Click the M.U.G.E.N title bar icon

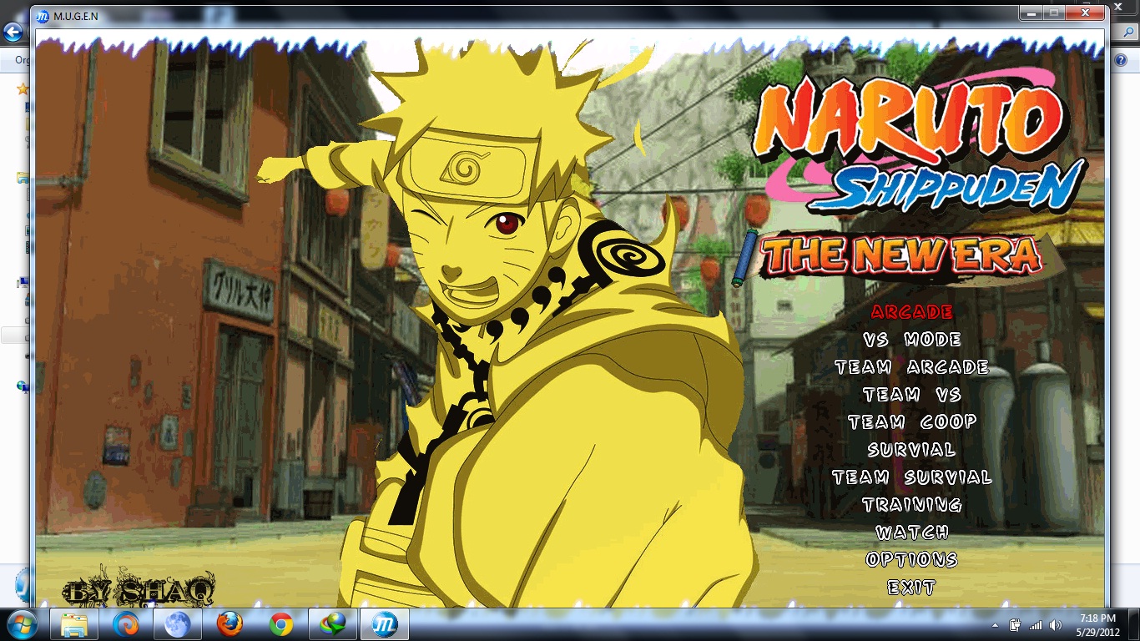tap(43, 16)
